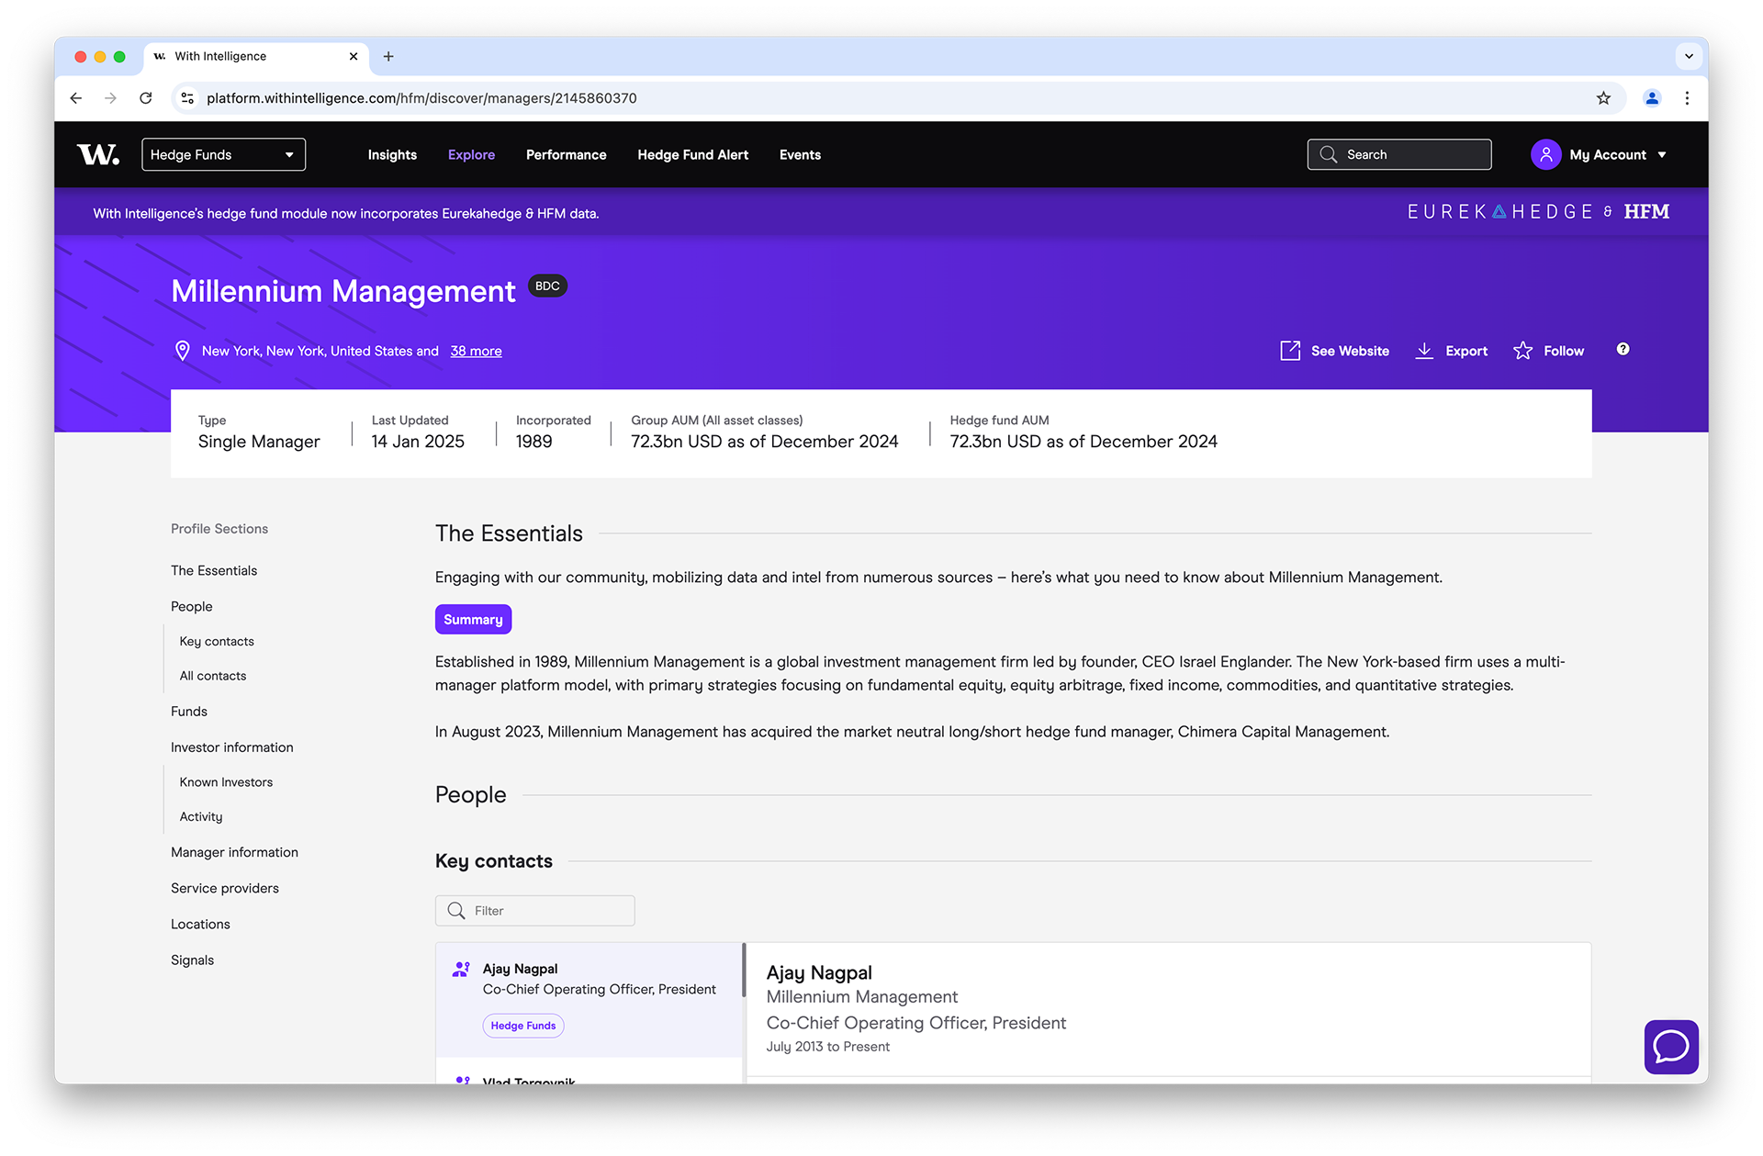Viewport: 1763px width, 1156px height.
Task: Expand the My Account dropdown arrow
Action: [x=1662, y=154]
